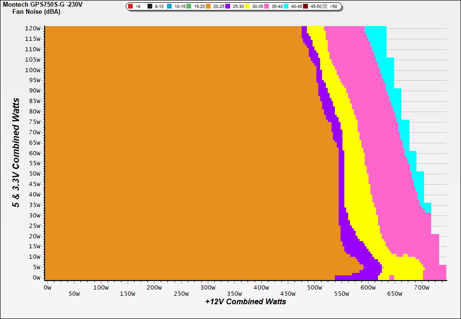Click the yellow 30-35 legend swatch
This screenshot has height=319, width=461.
click(x=248, y=7)
